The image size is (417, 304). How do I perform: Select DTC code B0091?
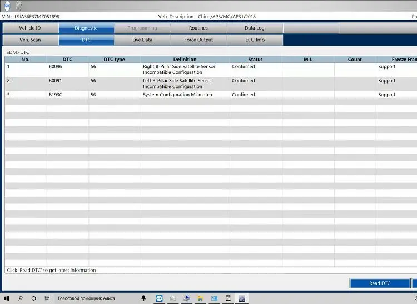click(x=55, y=81)
